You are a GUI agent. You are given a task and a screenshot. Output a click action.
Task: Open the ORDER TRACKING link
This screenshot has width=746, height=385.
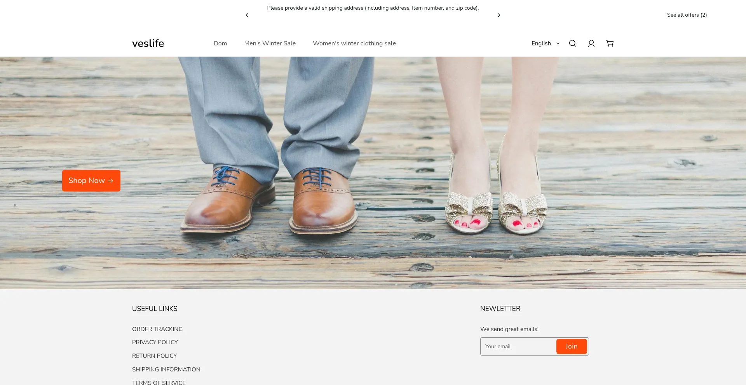[157, 329]
